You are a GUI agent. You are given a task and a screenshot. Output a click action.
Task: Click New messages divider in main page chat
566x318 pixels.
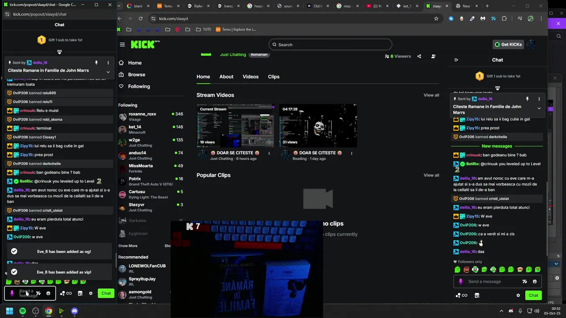pyautogui.click(x=497, y=146)
